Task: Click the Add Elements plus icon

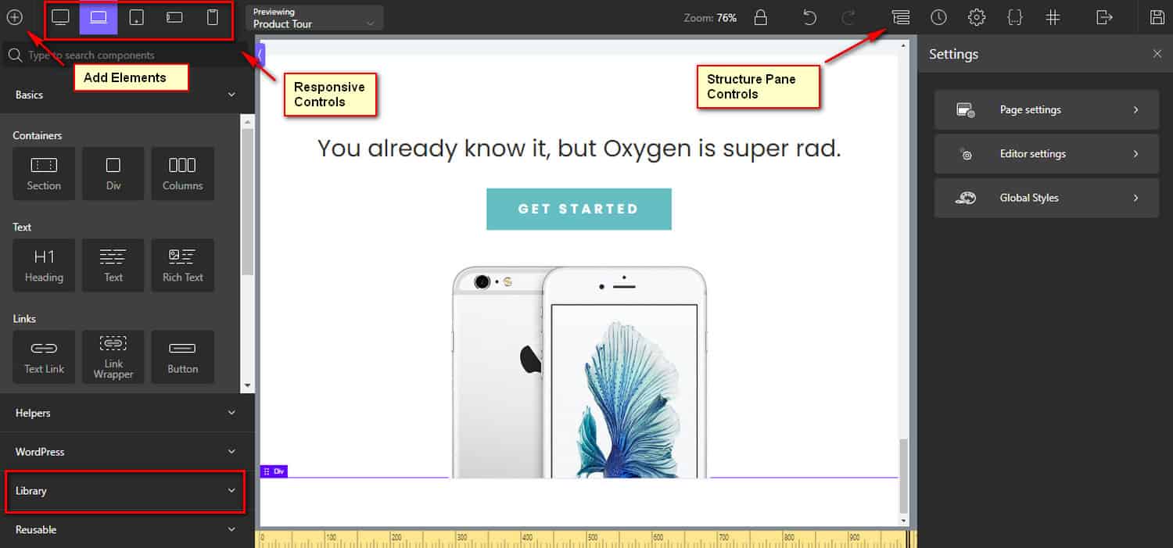Action: tap(14, 17)
